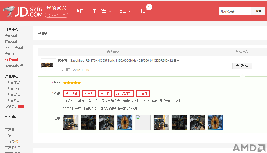Open 余额 in the sidebar
The width and height of the screenshot is (267, 153).
pyautogui.click(x=8, y=135)
